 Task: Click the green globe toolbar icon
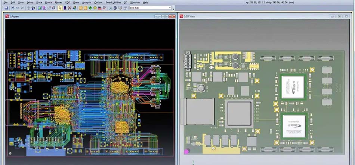point(39,8)
